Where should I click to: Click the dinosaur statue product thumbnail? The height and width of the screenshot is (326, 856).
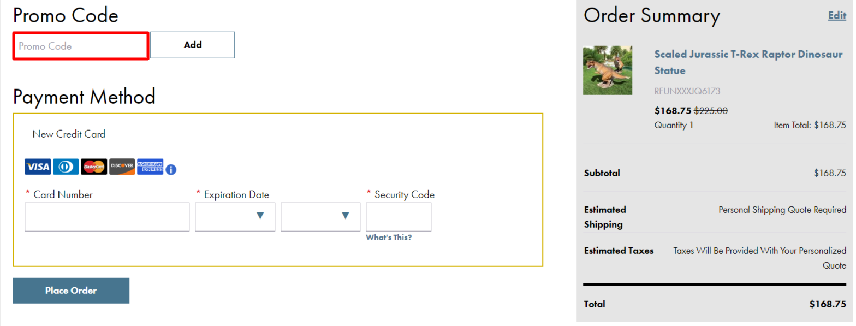pyautogui.click(x=608, y=70)
